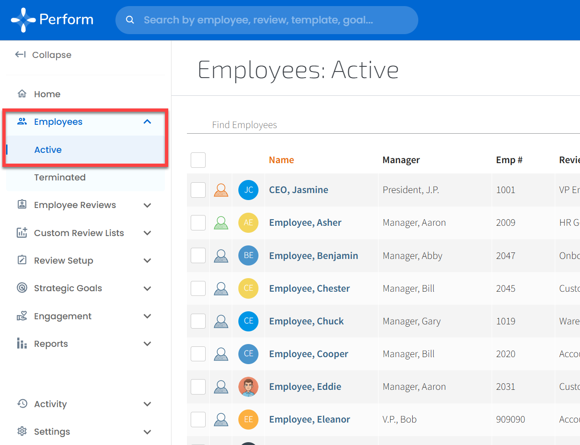Screen dimensions: 580x445
Task: Click the Strategic Goals target icon
Action: [21, 288]
